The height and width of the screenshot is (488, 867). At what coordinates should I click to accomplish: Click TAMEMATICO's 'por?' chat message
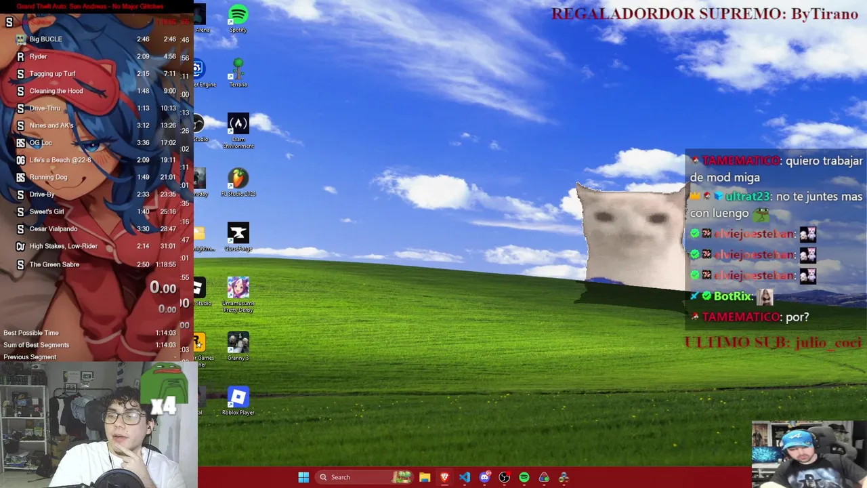pos(750,317)
